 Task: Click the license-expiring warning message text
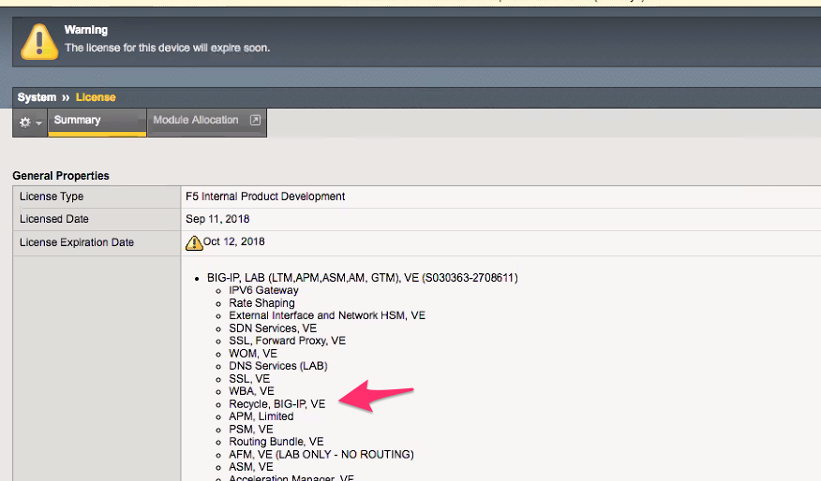pos(167,48)
